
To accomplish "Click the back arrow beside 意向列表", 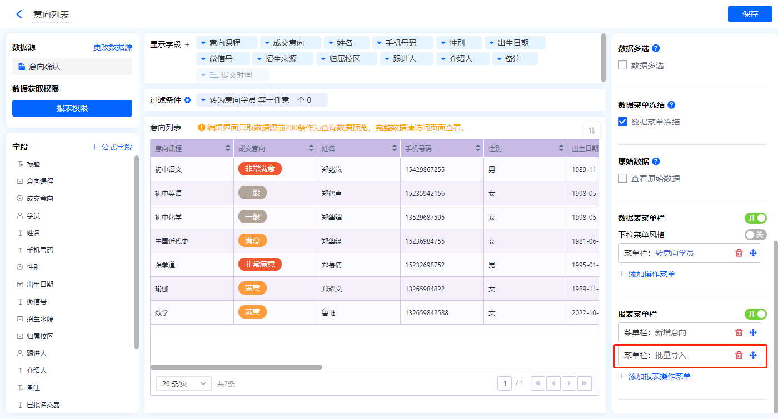I will click(x=19, y=14).
